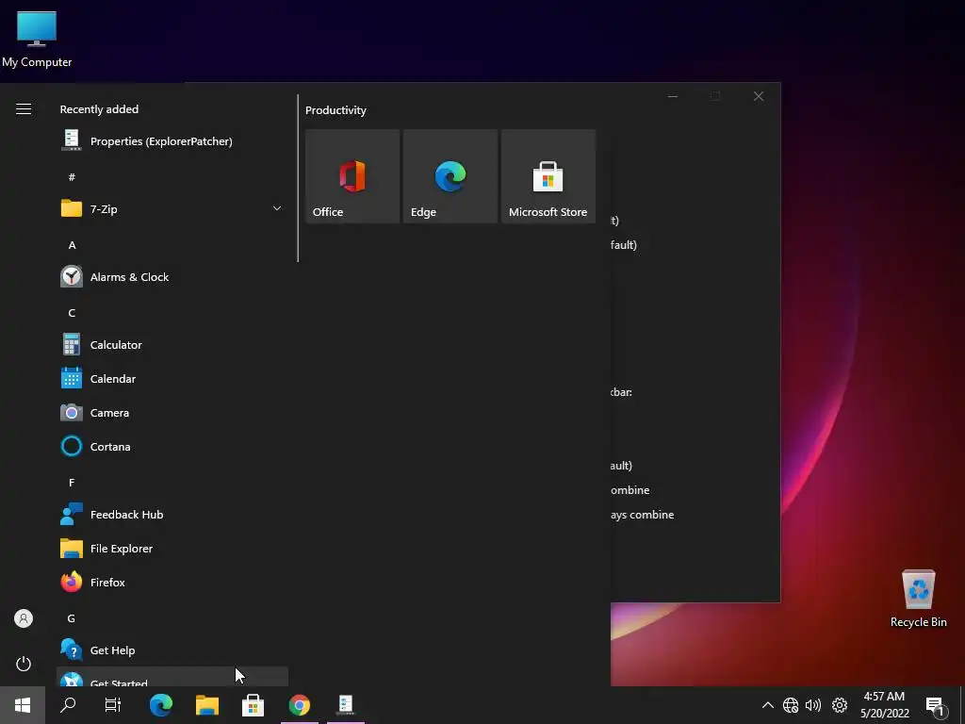
Task: Select the Office tile
Action: (352, 176)
